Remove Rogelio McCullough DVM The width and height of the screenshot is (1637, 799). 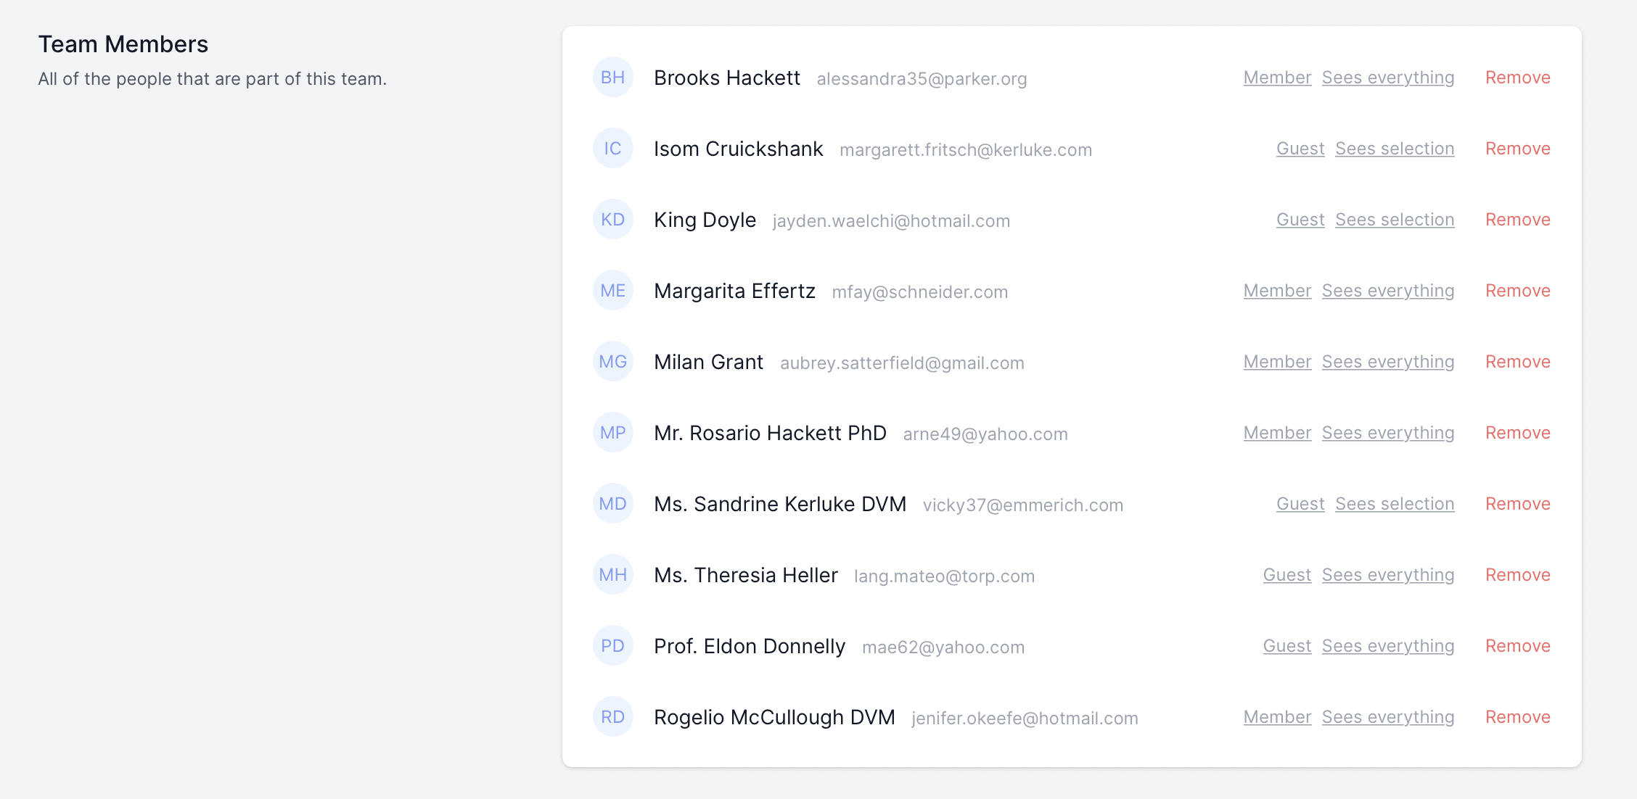1518,717
